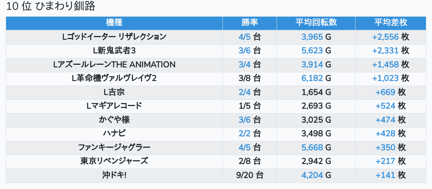Click the 沖ドキ! machine name

point(114,175)
